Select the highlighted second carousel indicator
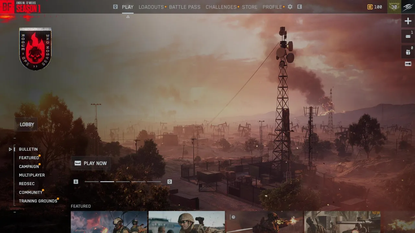Viewport: 415px width, 233px height. 107,182
